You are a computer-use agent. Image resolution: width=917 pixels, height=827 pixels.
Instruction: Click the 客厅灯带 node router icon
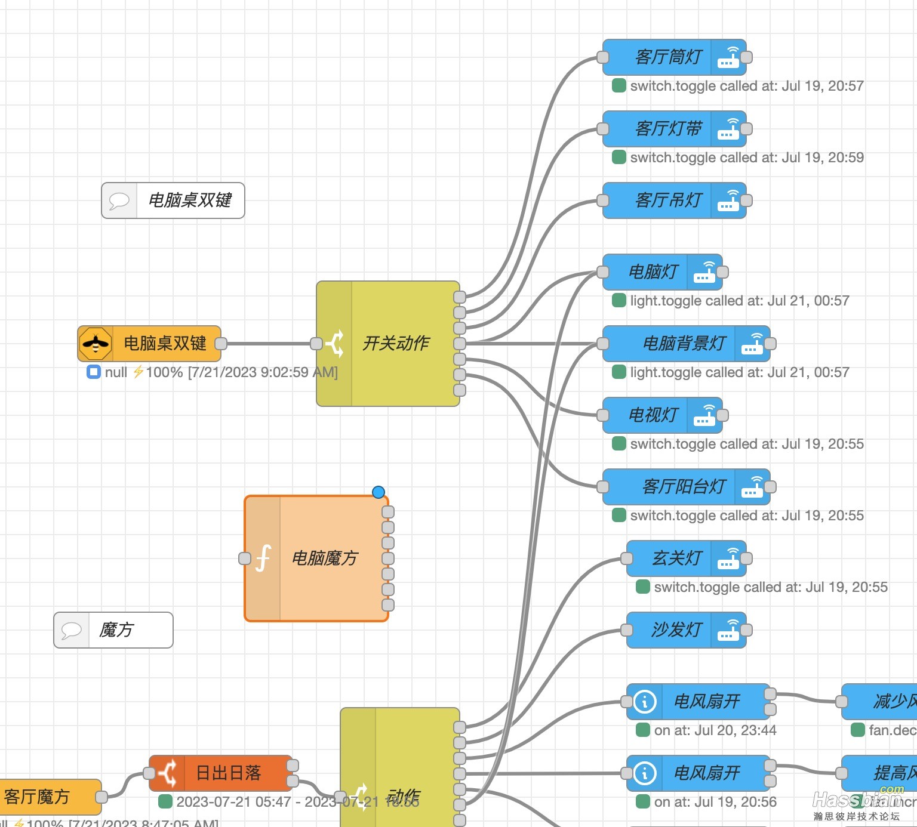728,128
